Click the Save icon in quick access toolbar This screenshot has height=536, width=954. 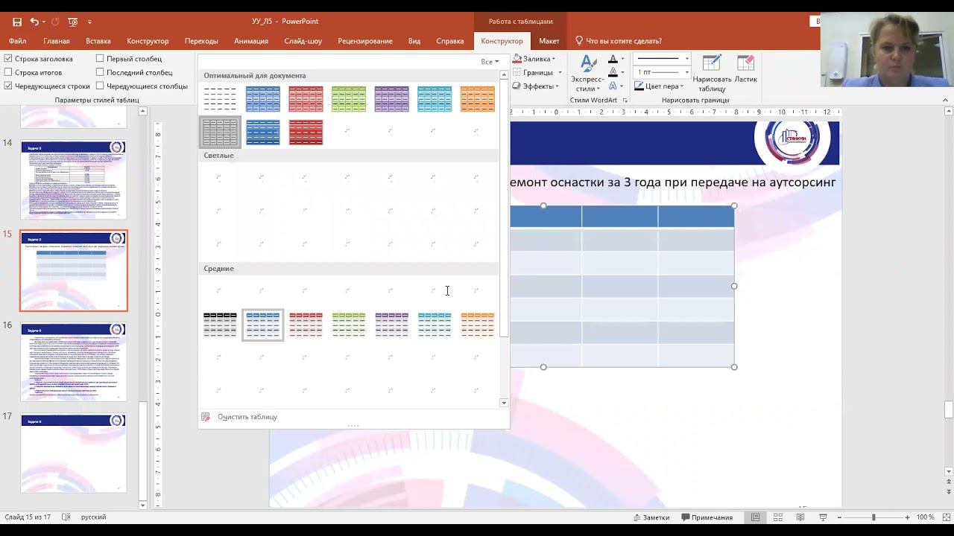pos(17,22)
